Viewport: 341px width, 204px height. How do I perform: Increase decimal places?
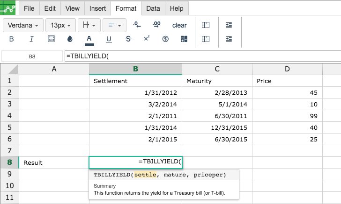coord(158,25)
